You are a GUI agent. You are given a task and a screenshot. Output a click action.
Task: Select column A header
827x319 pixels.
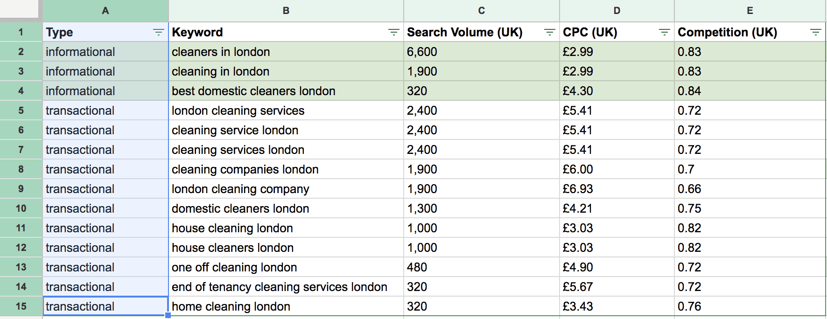105,11
